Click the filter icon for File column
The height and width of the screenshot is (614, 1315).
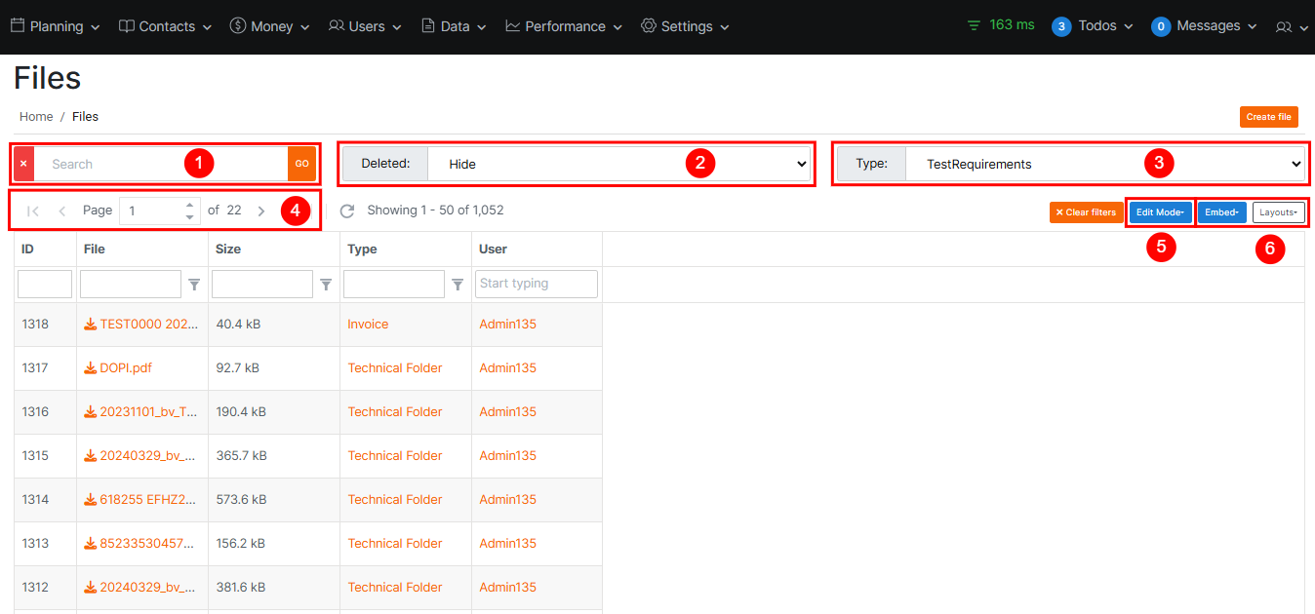tap(194, 285)
